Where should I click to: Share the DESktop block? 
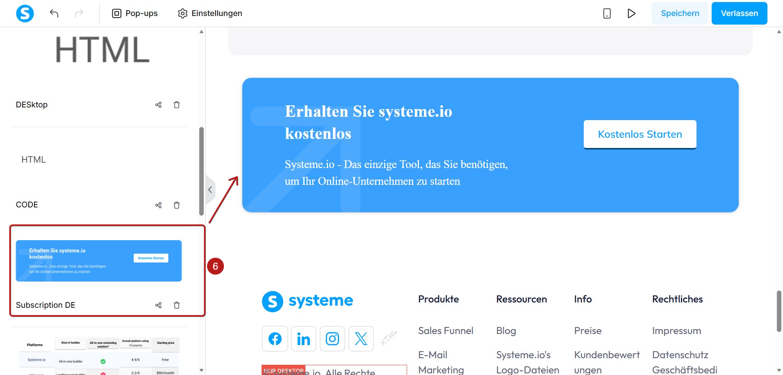[x=158, y=105]
